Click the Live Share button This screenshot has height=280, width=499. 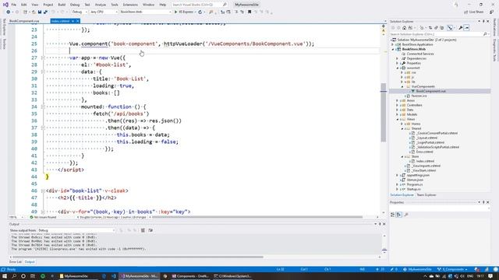coord(474,12)
